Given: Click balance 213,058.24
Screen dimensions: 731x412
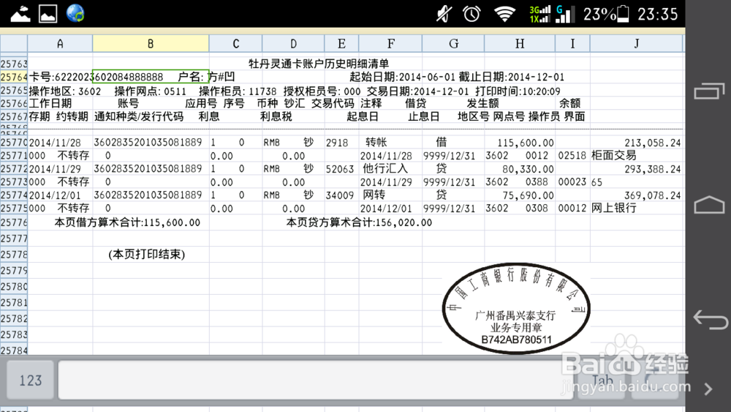Looking at the screenshot, I should (x=653, y=143).
